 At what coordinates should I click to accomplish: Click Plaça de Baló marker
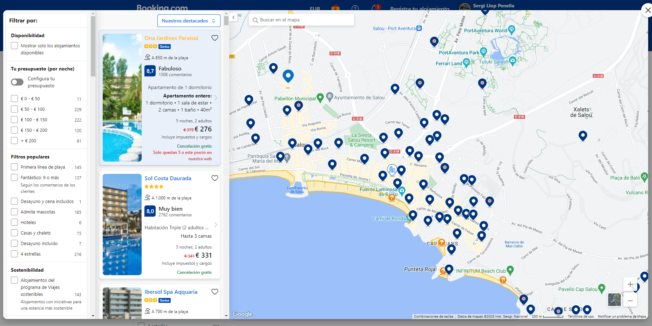pos(644,177)
